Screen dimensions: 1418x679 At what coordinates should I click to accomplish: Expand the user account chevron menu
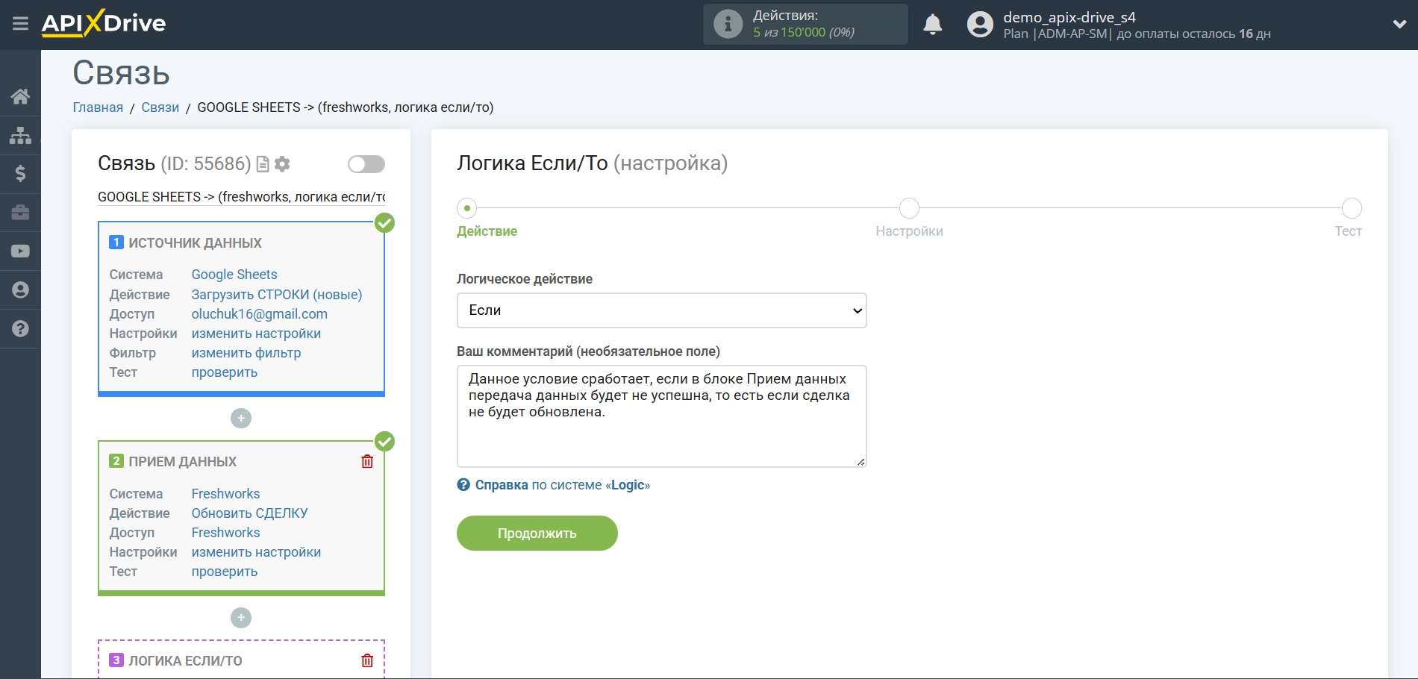click(x=1399, y=24)
